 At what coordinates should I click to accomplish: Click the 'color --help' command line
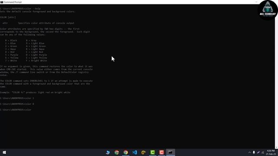[x=20, y=9]
